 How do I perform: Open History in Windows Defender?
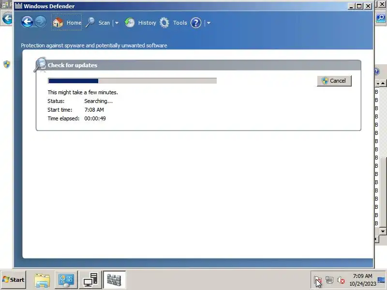(x=140, y=23)
